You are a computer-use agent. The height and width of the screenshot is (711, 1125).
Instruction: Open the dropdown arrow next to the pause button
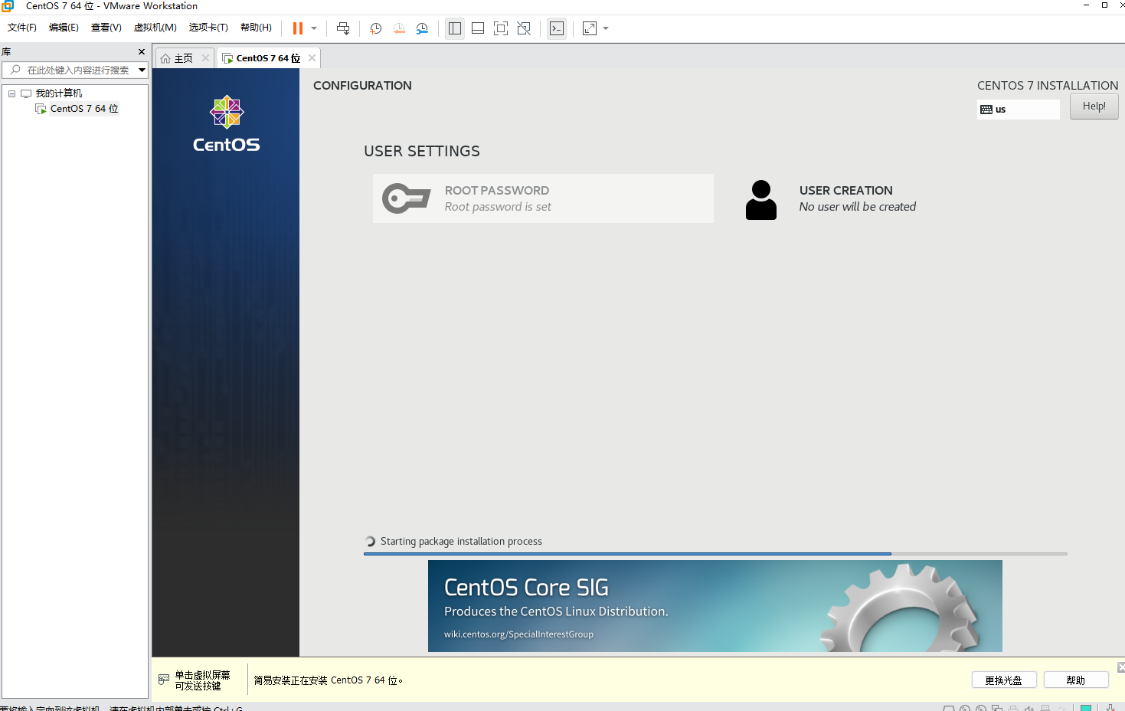[x=314, y=28]
